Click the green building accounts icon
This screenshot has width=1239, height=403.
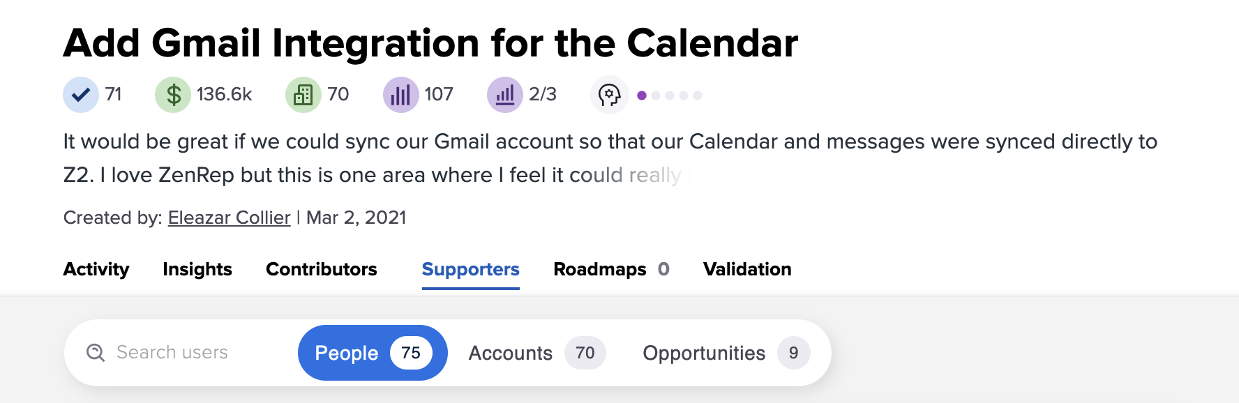pos(303,95)
